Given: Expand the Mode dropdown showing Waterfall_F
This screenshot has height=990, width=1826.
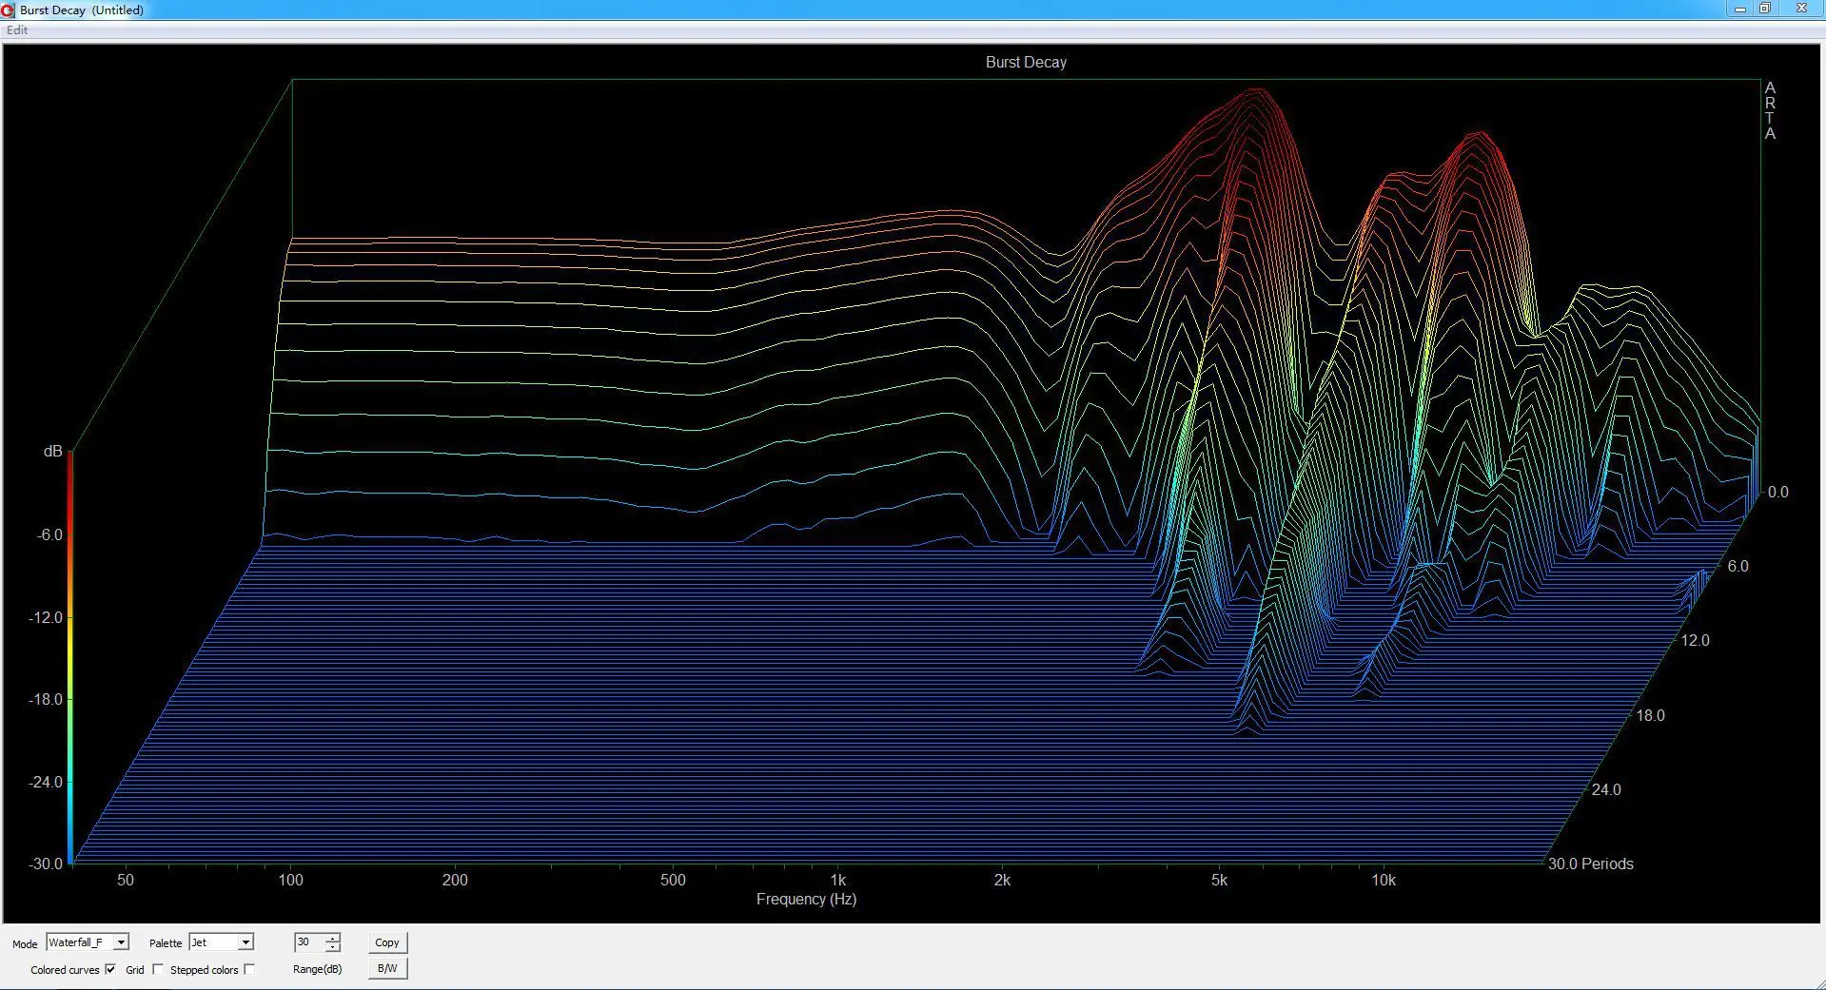Looking at the screenshot, I should click(x=121, y=942).
